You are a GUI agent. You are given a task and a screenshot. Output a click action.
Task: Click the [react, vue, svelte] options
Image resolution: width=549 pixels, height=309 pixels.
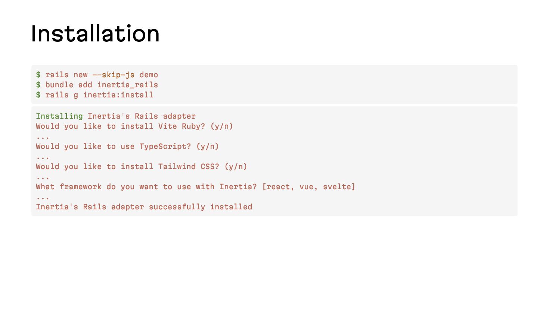309,187
